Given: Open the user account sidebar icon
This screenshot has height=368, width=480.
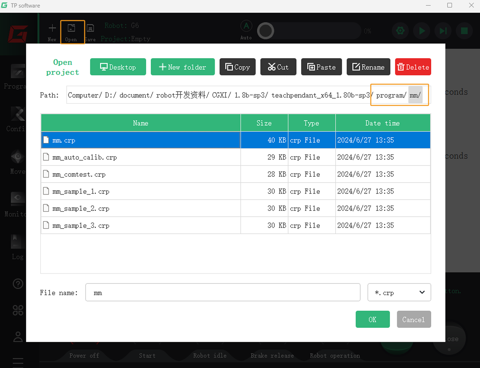Looking at the screenshot, I should tap(18, 337).
